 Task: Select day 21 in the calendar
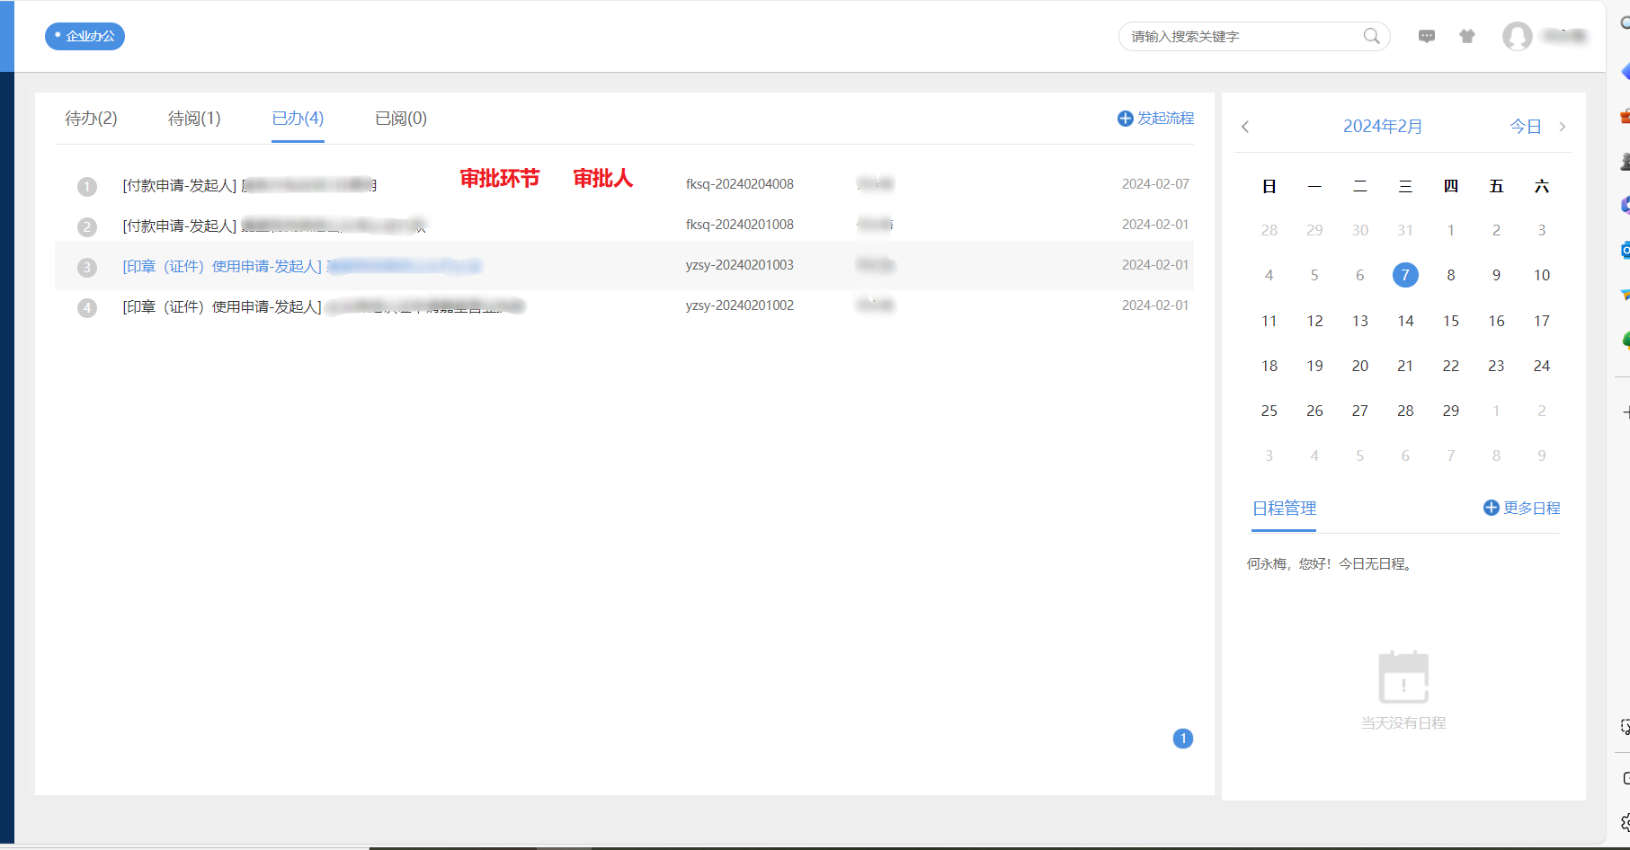click(1405, 366)
